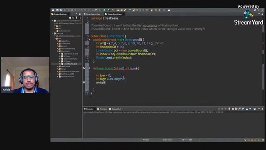The height and width of the screenshot is (150, 266).
Task: Open Project Explorer filter icon
Action: pos(76,17)
